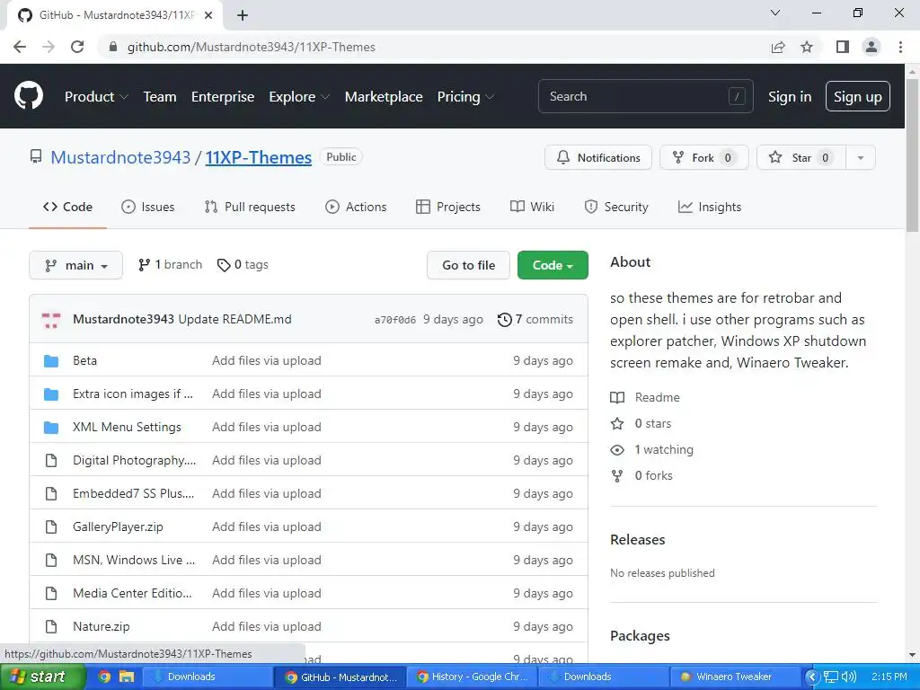This screenshot has height=690, width=920.
Task: Switch to History - Google Chrome taskbar item
Action: click(473, 677)
